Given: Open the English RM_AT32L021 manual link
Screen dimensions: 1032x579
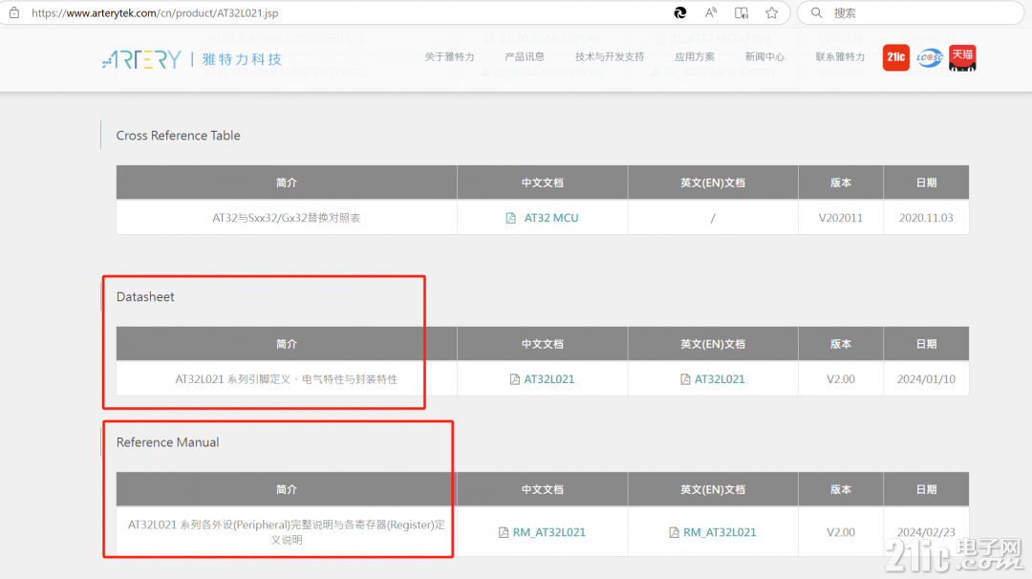Looking at the screenshot, I should pyautogui.click(x=720, y=532).
